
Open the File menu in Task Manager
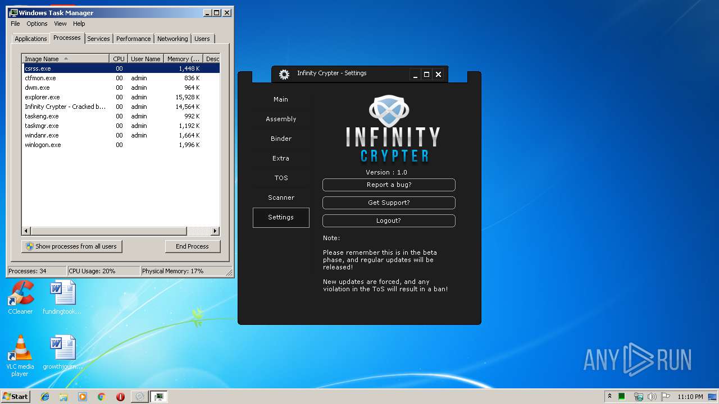[15, 24]
